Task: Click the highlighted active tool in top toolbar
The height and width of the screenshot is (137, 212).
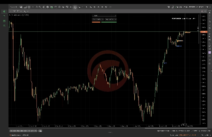Action: [75, 7]
